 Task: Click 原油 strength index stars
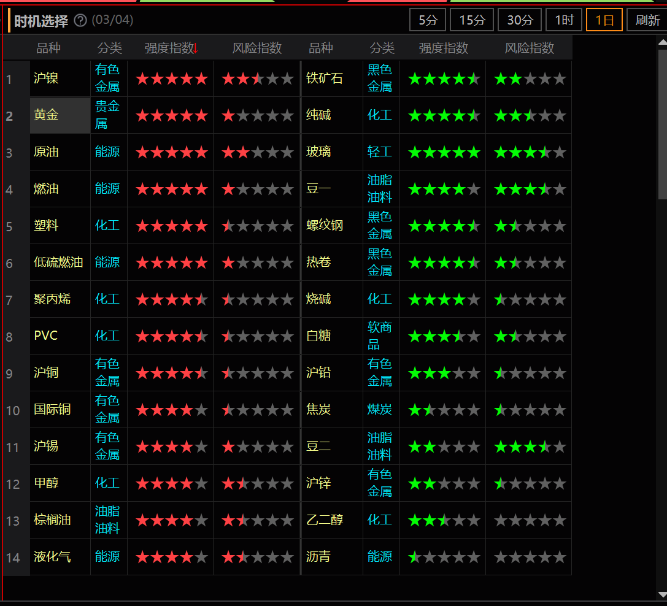[172, 152]
